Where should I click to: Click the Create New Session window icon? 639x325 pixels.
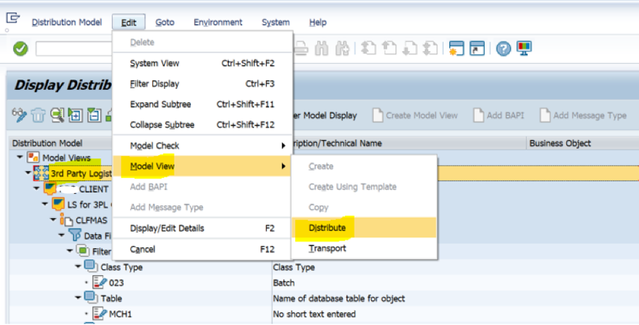point(456,49)
